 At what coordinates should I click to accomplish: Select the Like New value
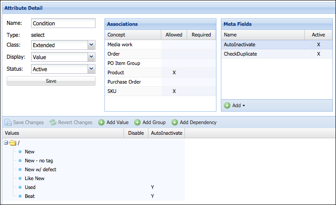35,178
